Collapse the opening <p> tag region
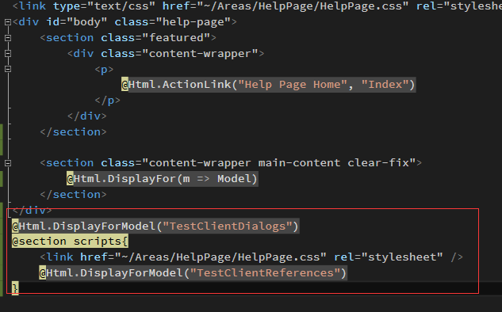Screen dimensions: 502x312 8,69
